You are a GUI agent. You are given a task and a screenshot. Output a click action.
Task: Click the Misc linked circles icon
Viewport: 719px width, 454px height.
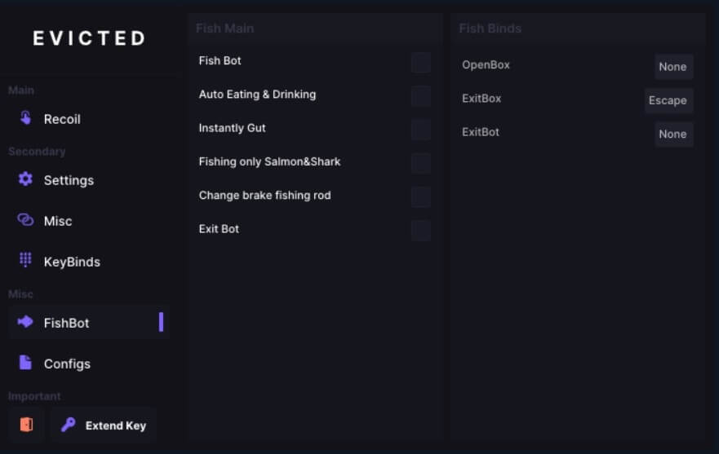tap(25, 220)
